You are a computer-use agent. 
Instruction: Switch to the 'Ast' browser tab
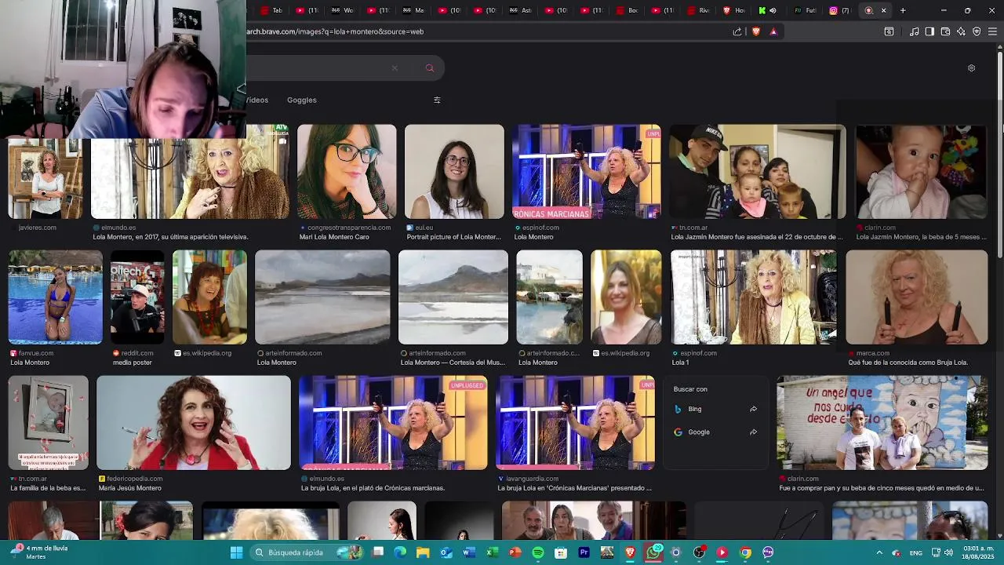[x=519, y=10]
